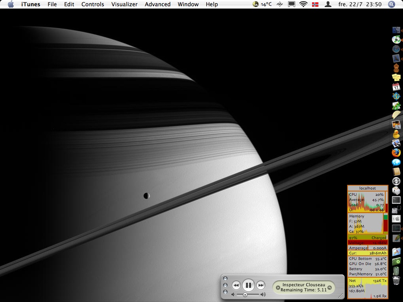
Task: Go back to the previous track
Action: tap(236, 285)
